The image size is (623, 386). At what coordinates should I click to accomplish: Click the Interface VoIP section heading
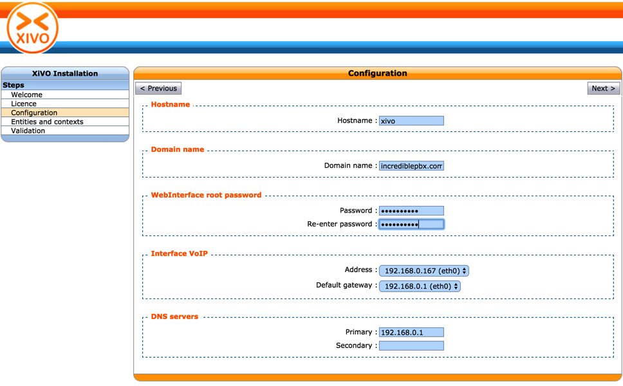coord(179,253)
